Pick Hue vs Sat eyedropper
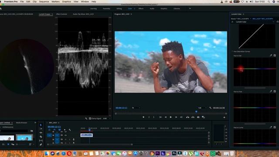This screenshot has width=279, height=157. pos(271,55)
